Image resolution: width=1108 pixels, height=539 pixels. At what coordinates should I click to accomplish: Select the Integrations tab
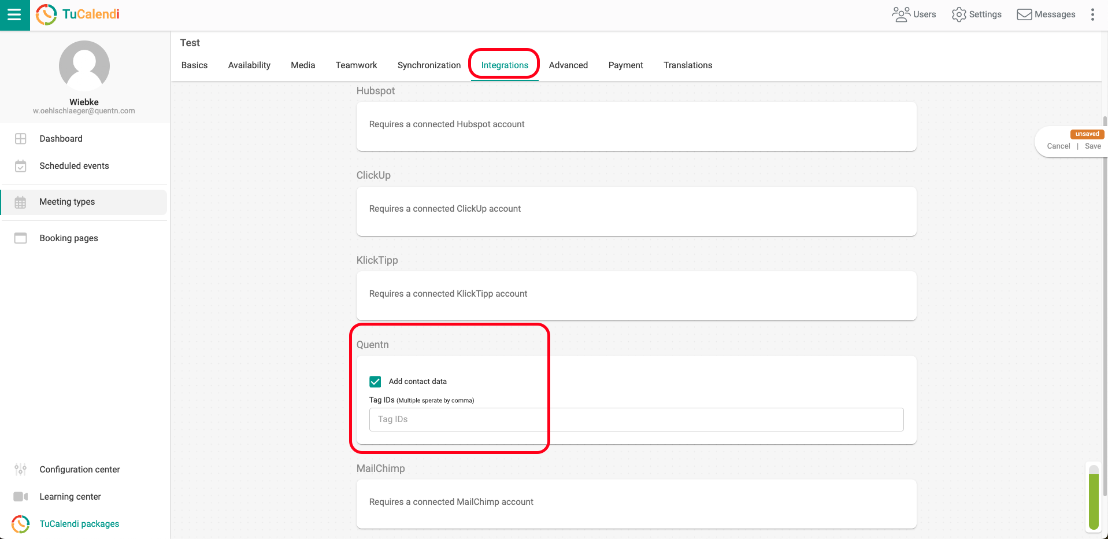(x=505, y=65)
